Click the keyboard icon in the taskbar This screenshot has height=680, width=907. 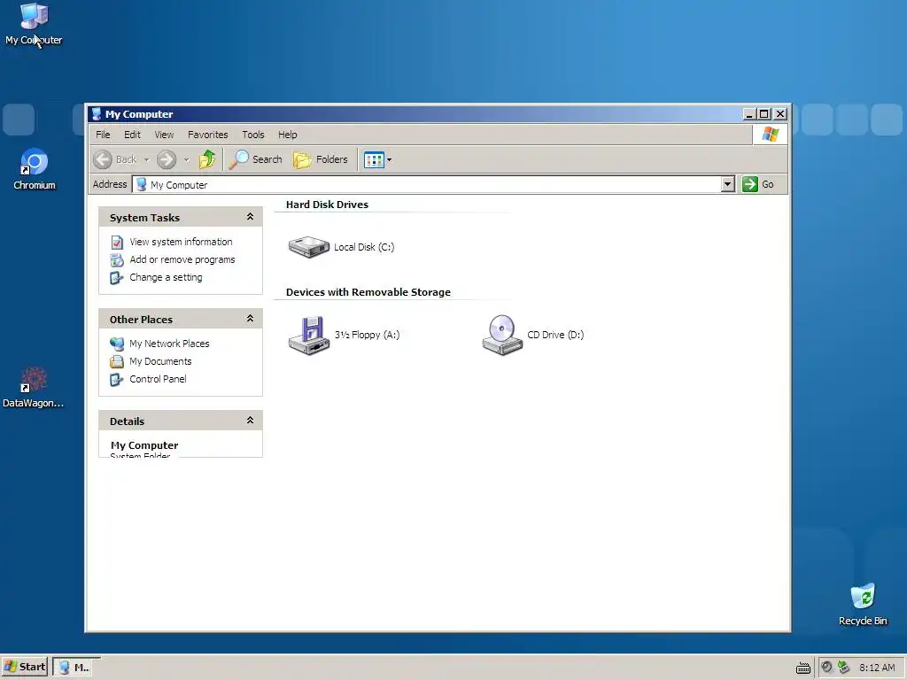tap(802, 668)
